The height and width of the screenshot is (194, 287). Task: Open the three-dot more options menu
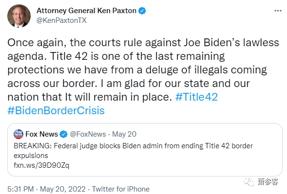coord(278,11)
